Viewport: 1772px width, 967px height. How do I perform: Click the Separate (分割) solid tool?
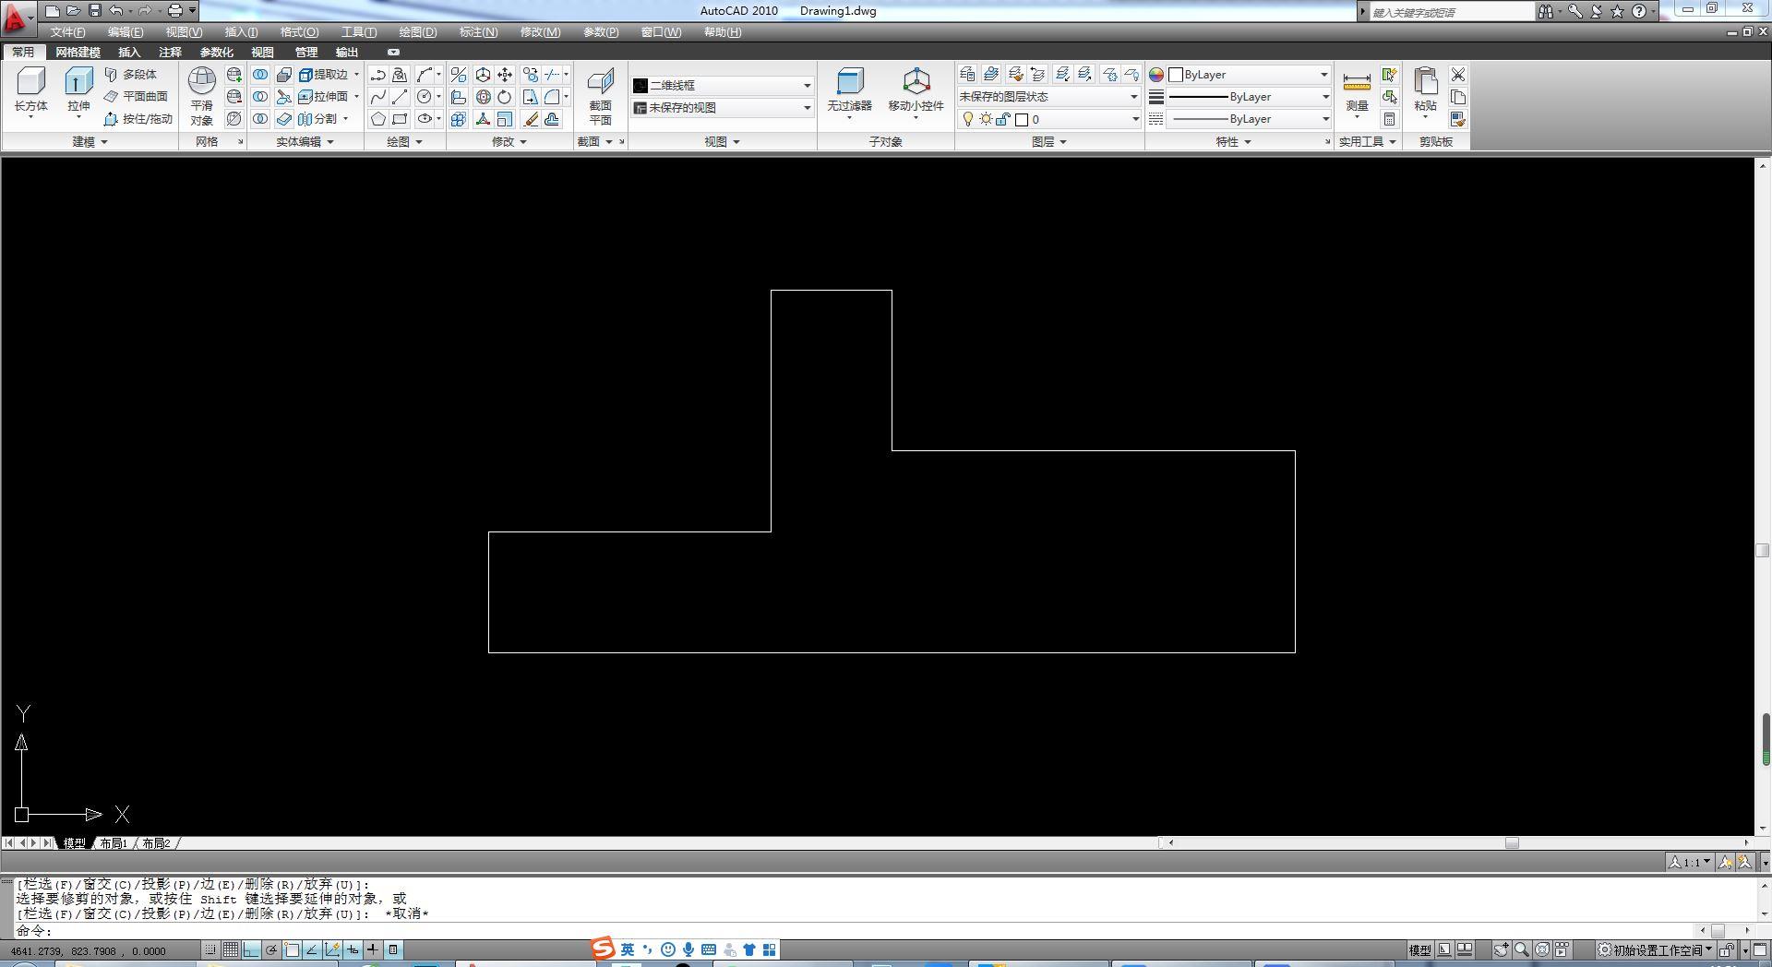317,118
